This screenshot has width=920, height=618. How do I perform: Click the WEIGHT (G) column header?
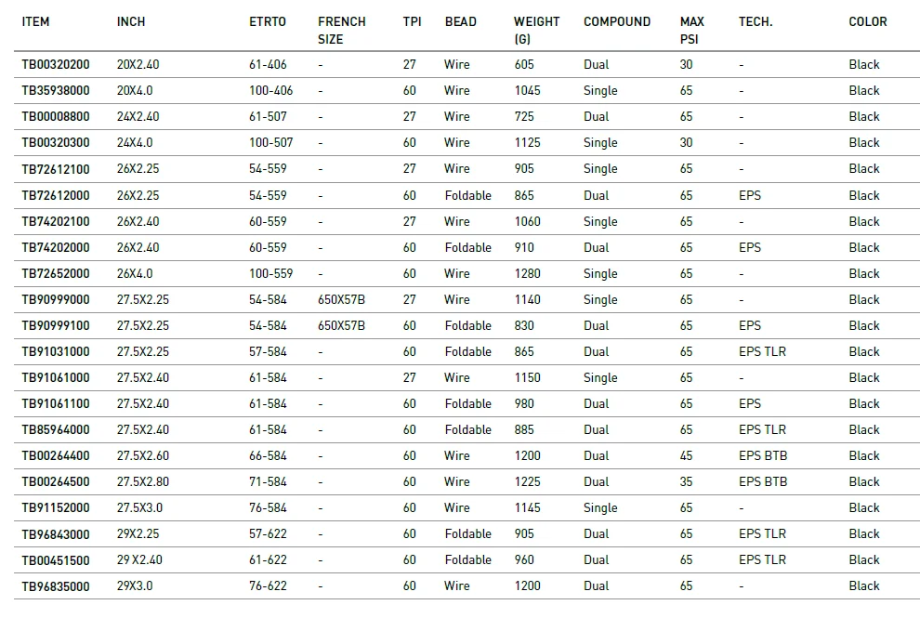(x=536, y=30)
